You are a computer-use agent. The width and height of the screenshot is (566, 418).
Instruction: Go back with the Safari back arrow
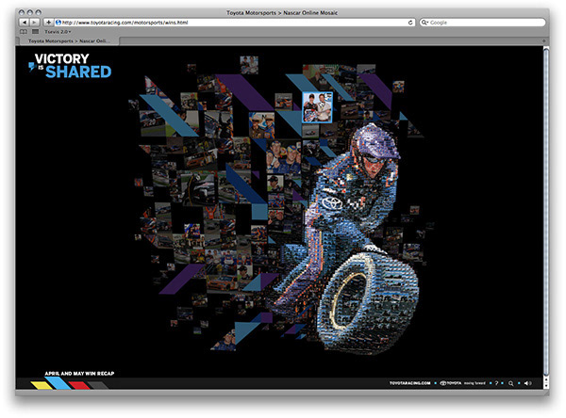tap(25, 23)
